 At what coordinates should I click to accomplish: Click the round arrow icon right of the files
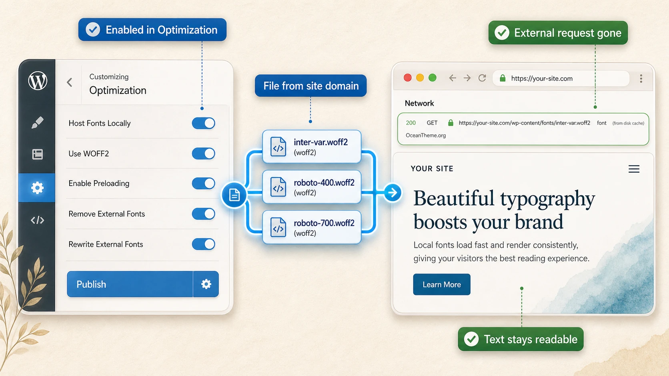coord(393,193)
